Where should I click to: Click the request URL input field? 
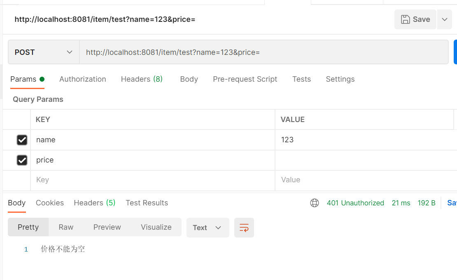point(264,52)
